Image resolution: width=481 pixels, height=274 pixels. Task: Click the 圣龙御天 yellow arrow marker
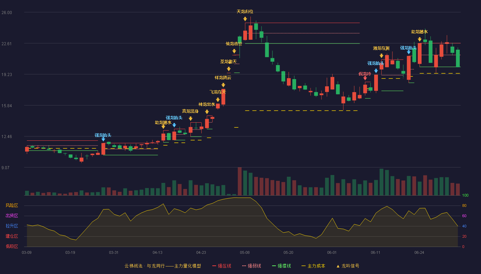click(x=228, y=69)
